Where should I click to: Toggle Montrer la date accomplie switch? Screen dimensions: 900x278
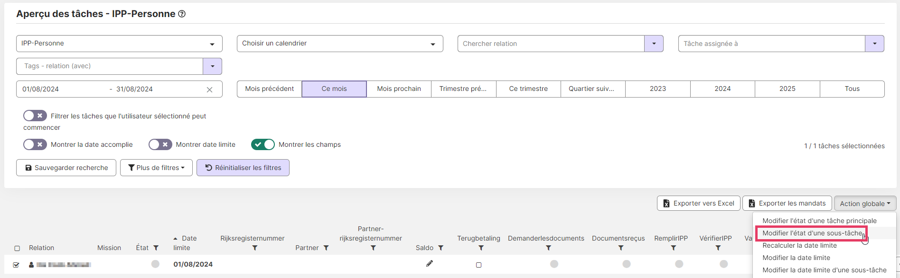tap(35, 144)
